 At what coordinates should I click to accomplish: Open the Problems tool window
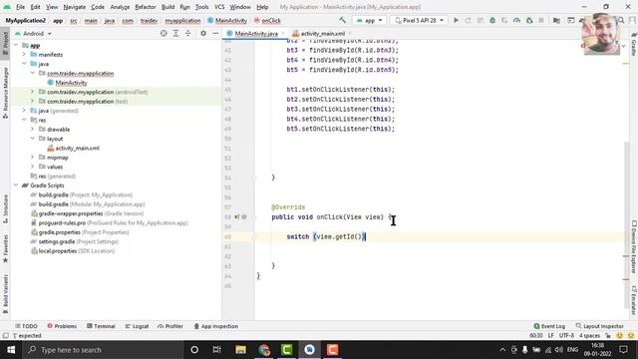(62, 326)
